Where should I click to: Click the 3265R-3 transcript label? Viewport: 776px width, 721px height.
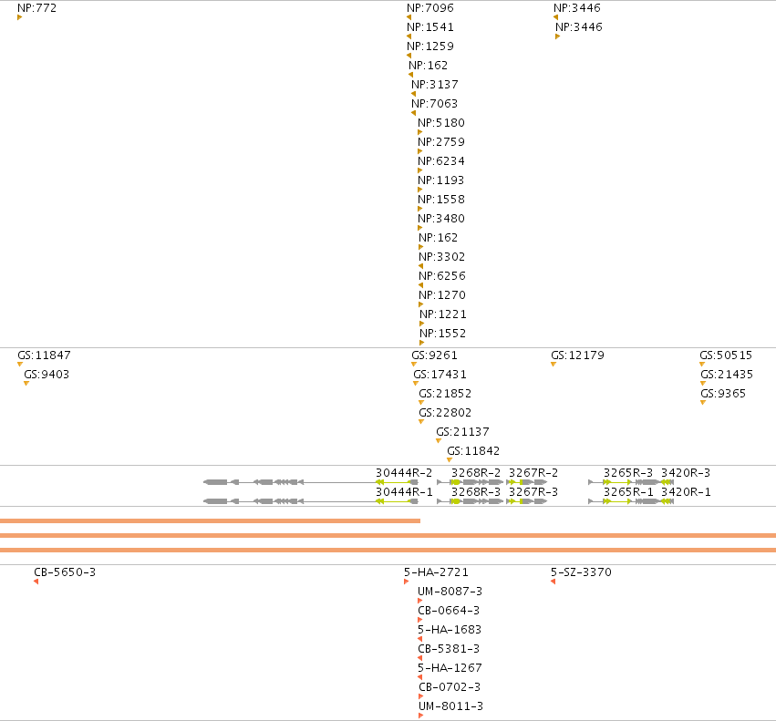click(x=628, y=472)
